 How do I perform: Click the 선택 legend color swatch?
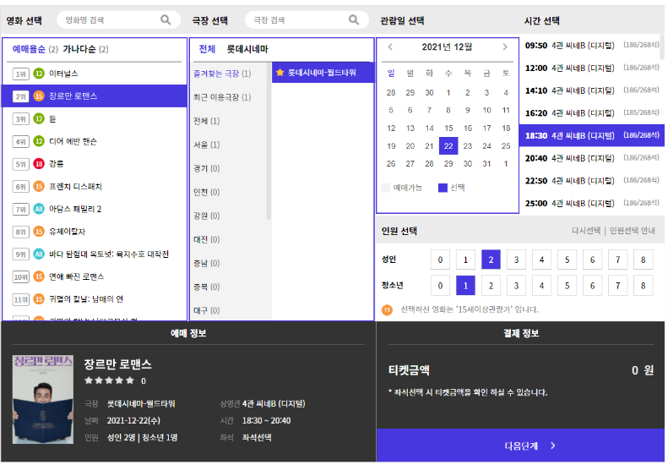pos(443,188)
